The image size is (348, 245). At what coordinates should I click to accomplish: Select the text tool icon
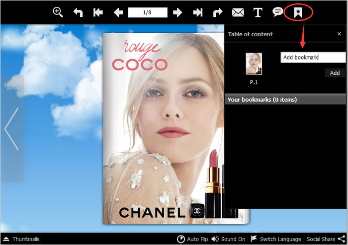258,12
